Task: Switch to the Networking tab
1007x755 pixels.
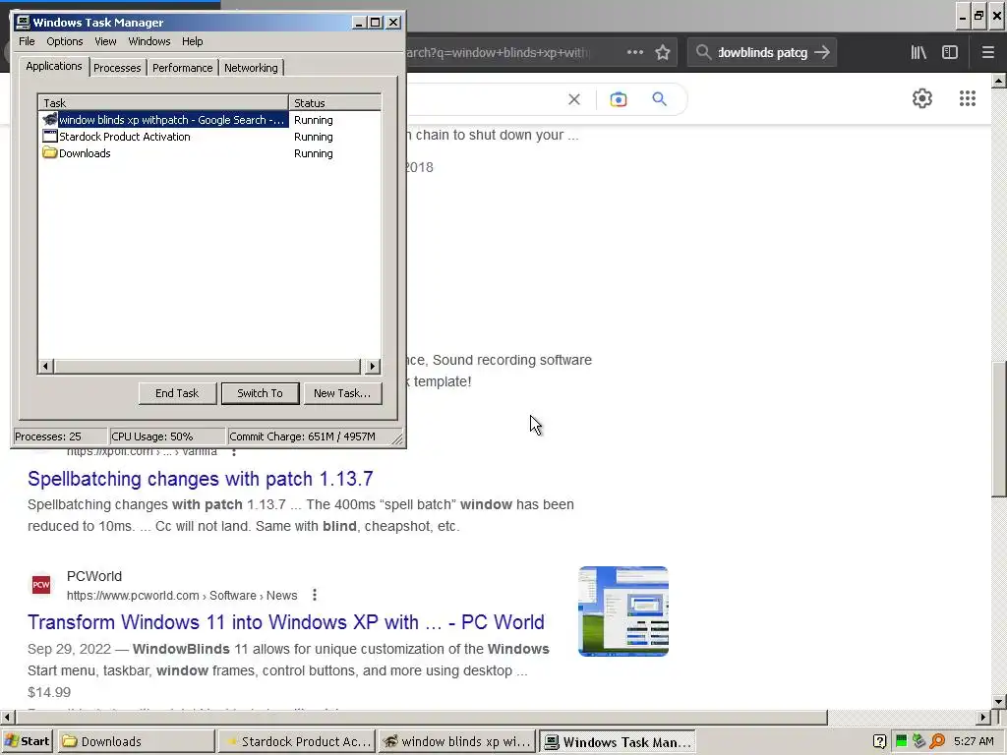Action: (251, 68)
